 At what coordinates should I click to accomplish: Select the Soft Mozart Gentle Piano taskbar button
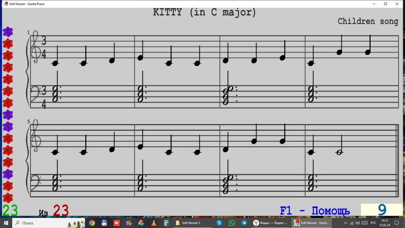coord(311,223)
